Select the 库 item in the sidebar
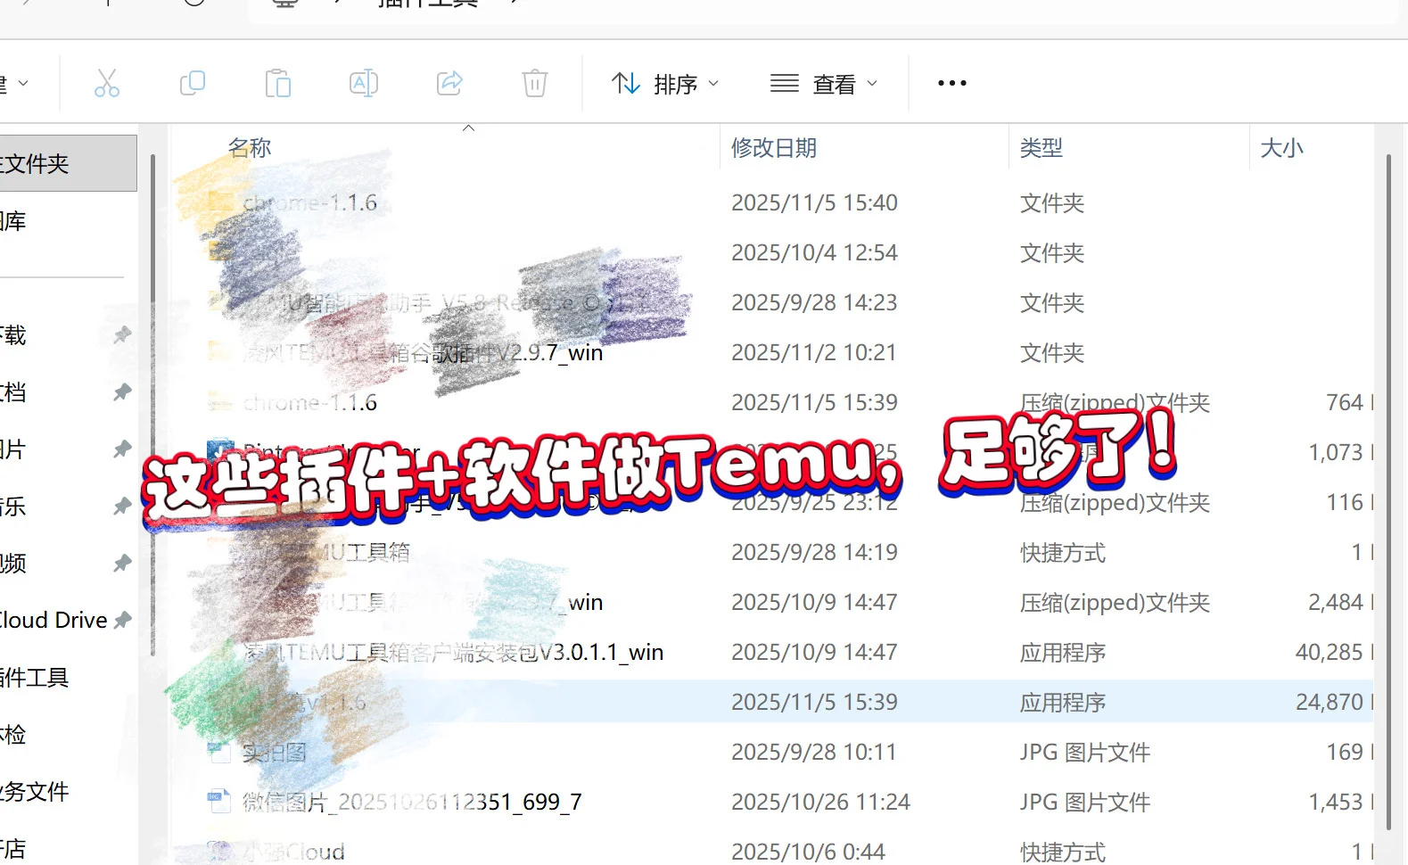The width and height of the screenshot is (1408, 865). (x=12, y=220)
